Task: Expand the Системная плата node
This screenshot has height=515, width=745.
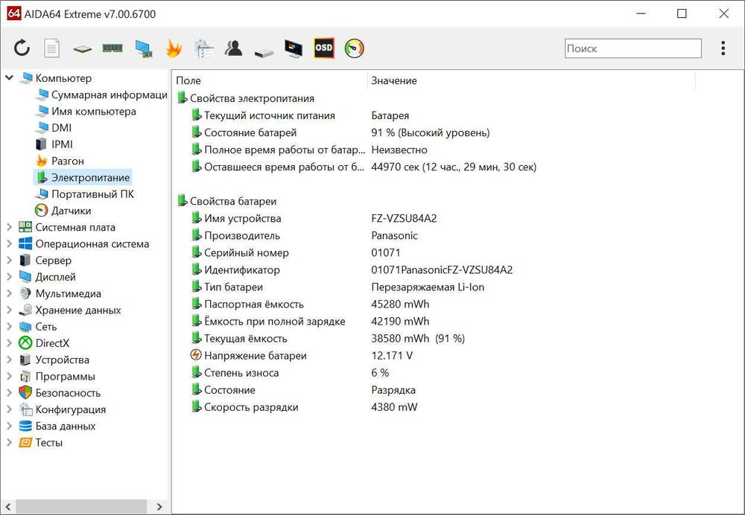Action: coord(9,228)
